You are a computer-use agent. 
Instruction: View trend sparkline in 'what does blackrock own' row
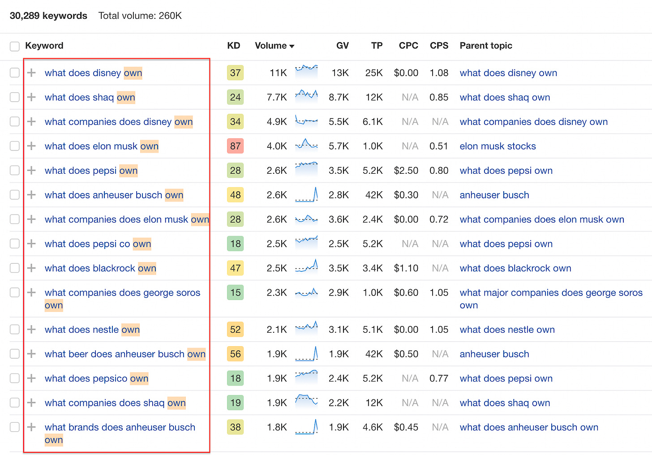point(306,267)
